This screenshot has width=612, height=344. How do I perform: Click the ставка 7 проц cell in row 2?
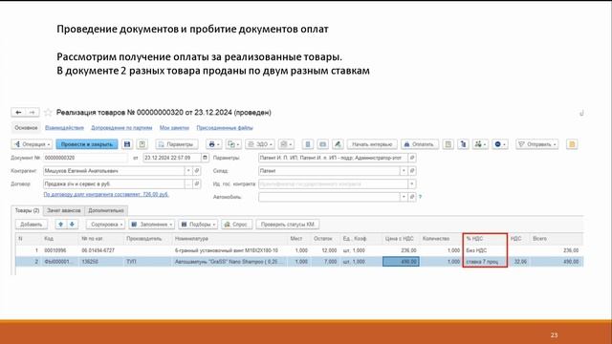click(485, 262)
